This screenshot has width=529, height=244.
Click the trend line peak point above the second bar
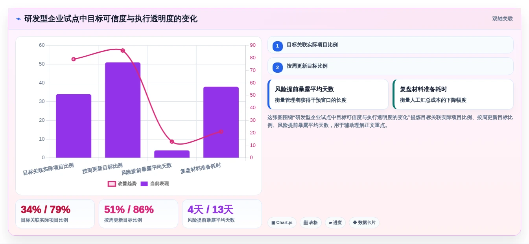pos(123,51)
